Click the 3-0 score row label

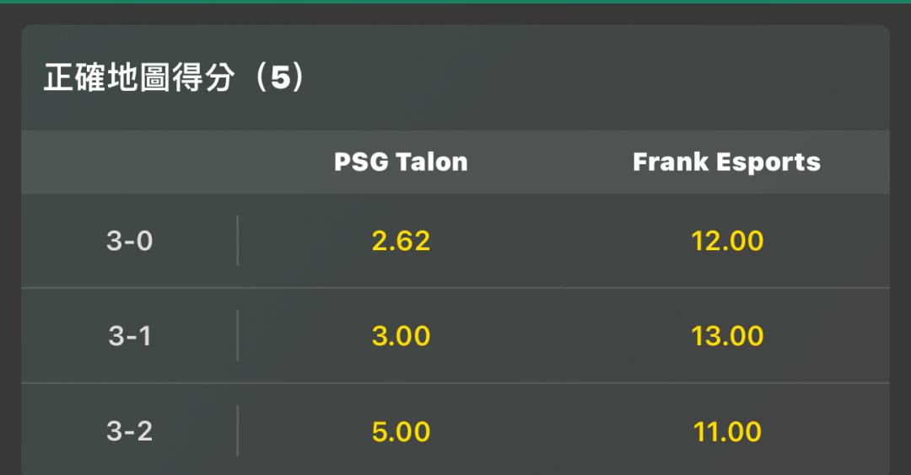click(130, 241)
